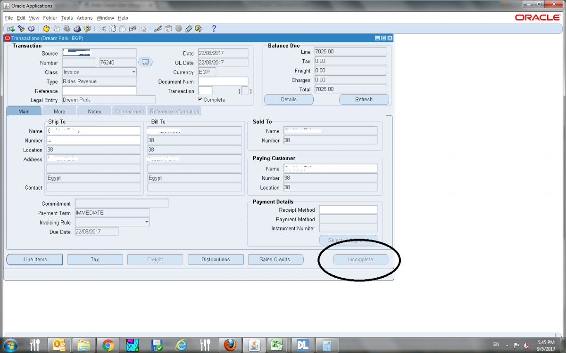Open the Tools menu
This screenshot has height=353, width=566.
67,18
